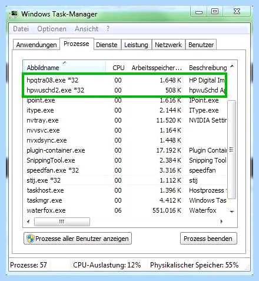
Task: Select the ipoint.exe process row
Action: pos(125,100)
